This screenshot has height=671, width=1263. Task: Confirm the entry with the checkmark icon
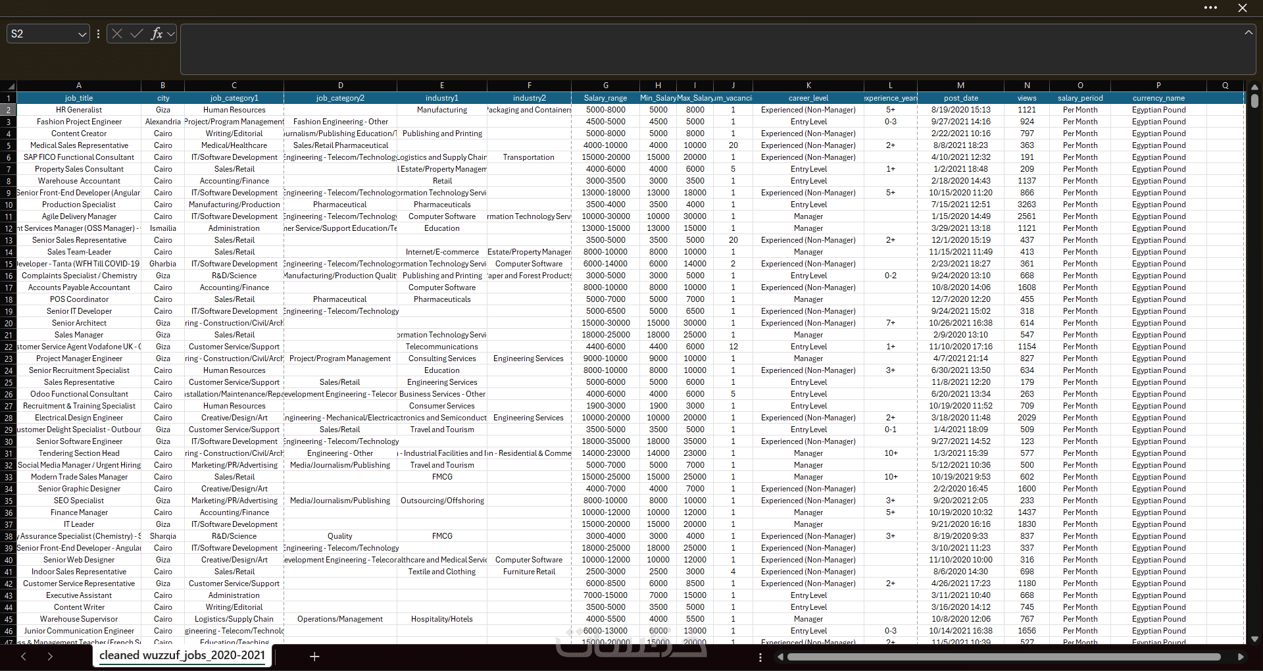(x=137, y=34)
